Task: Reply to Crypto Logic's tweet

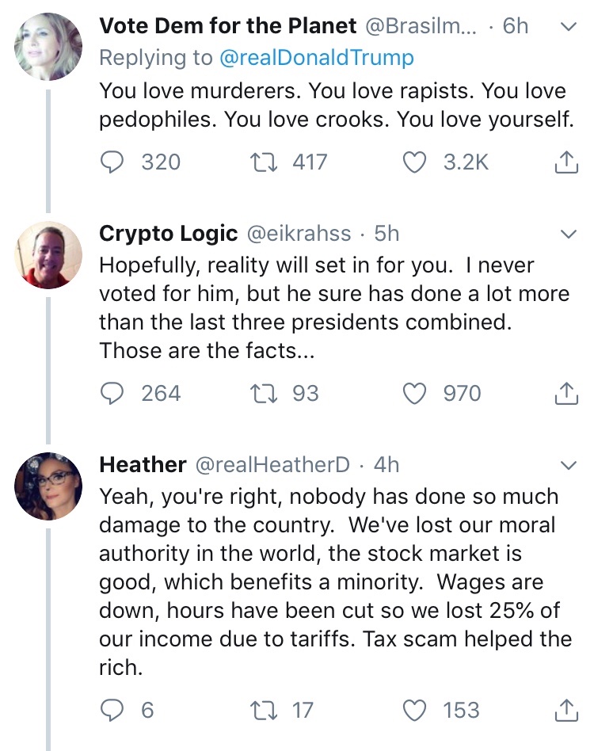Action: point(115,393)
